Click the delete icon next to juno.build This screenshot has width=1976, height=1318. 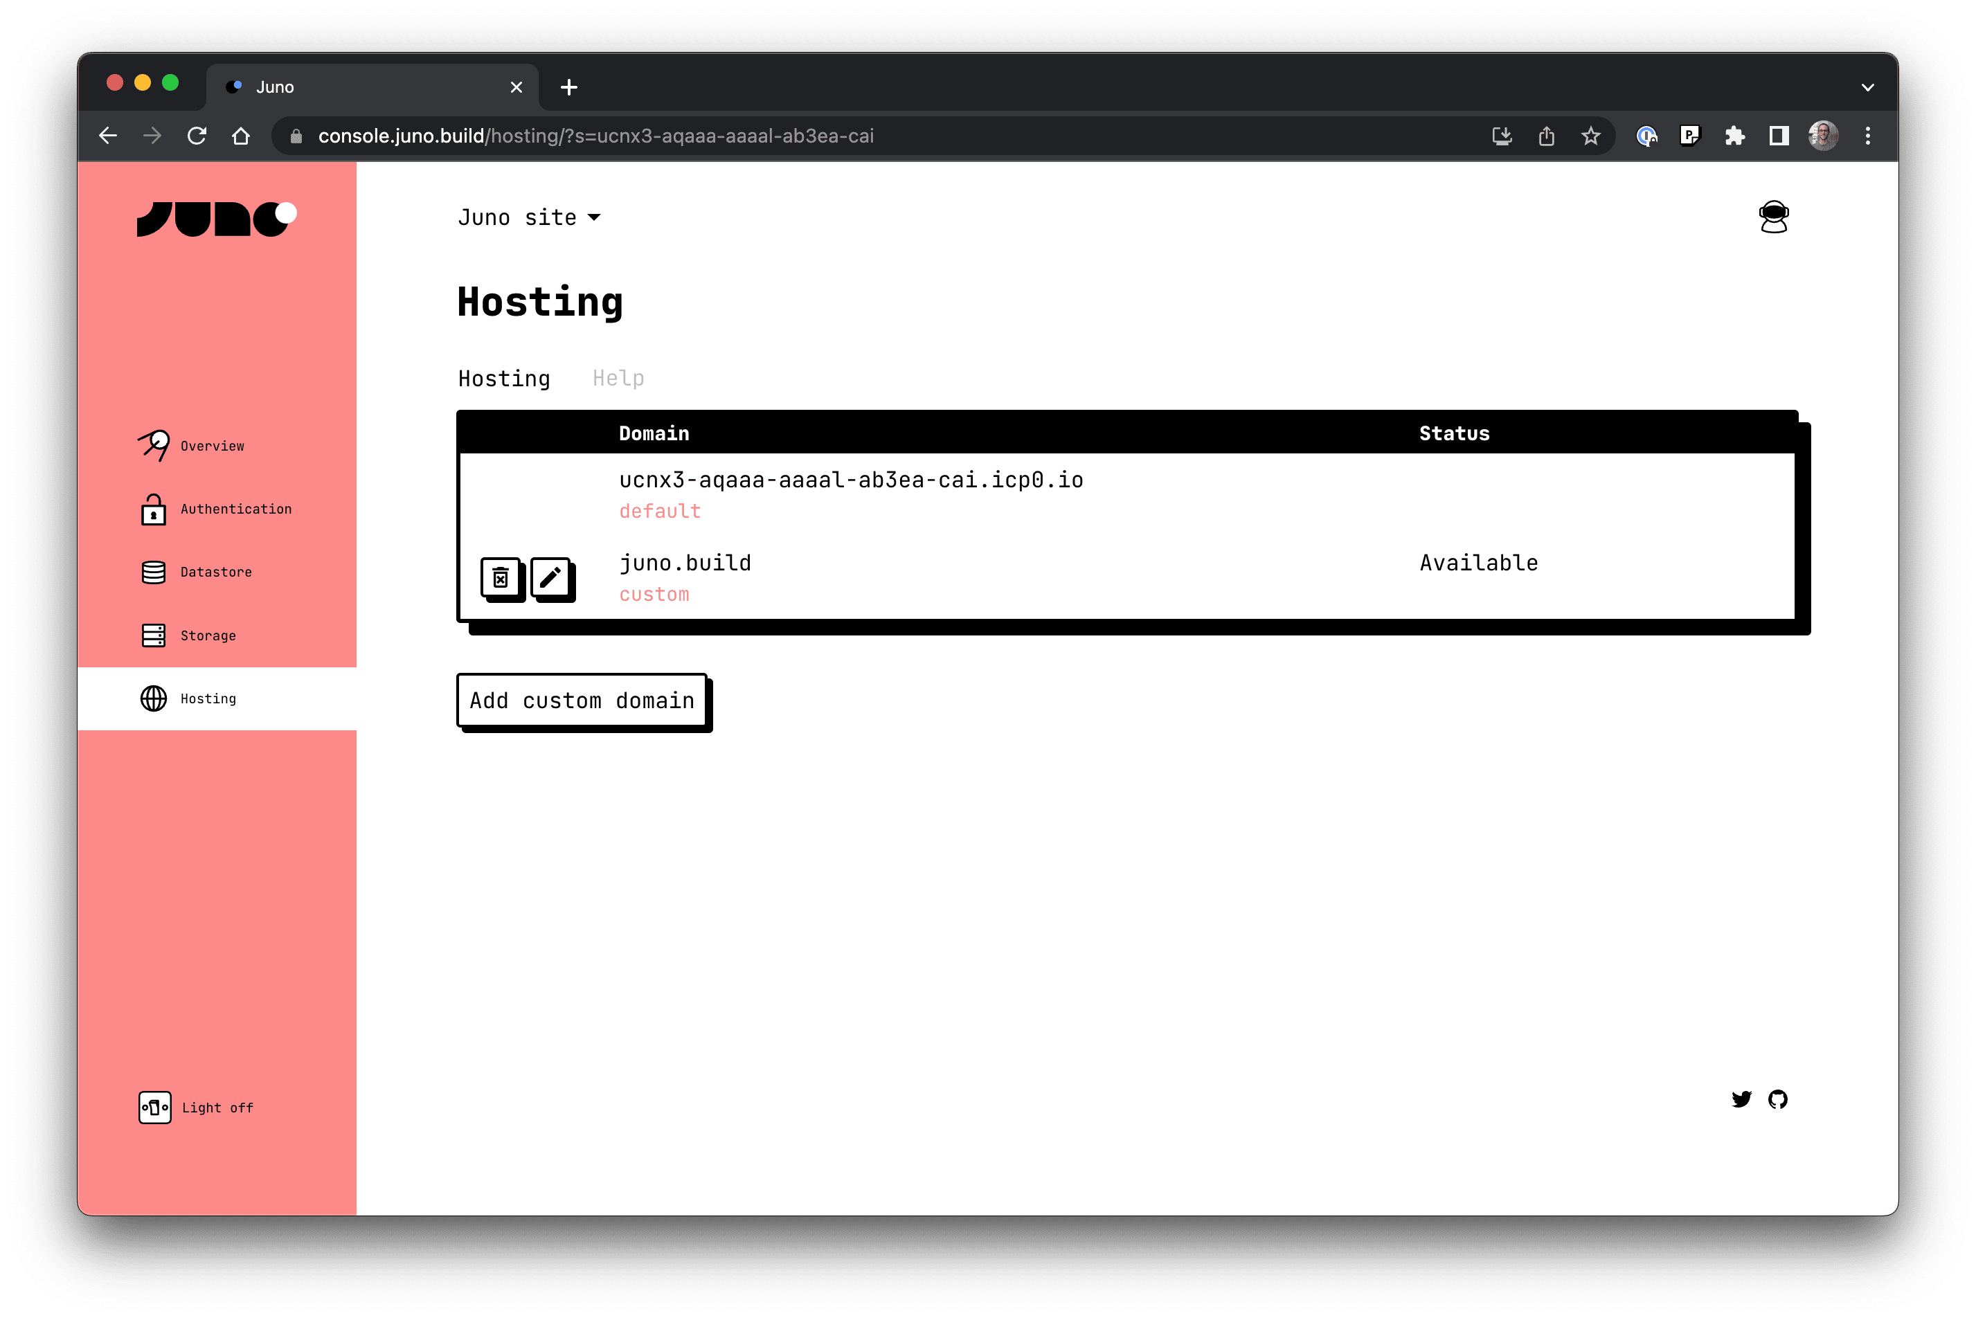click(501, 578)
